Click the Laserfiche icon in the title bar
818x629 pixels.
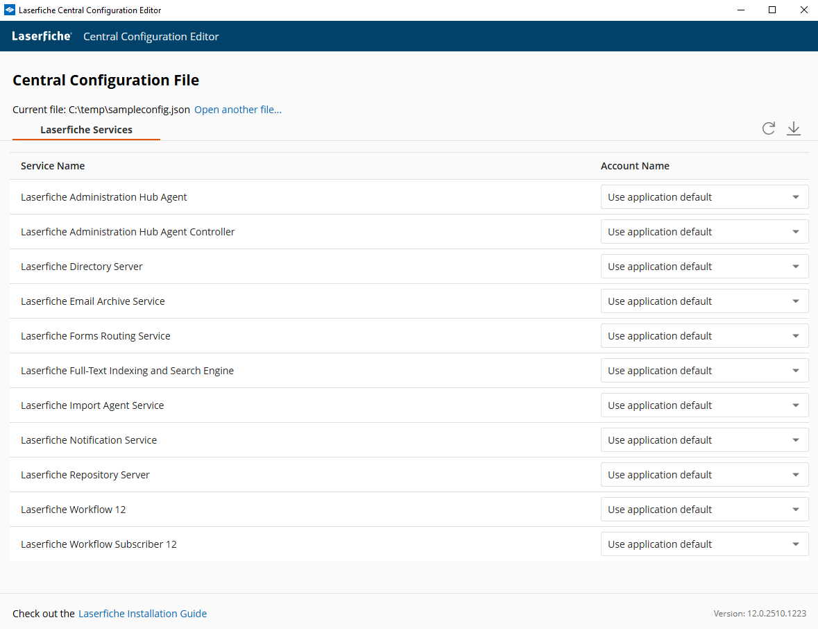(x=9, y=10)
